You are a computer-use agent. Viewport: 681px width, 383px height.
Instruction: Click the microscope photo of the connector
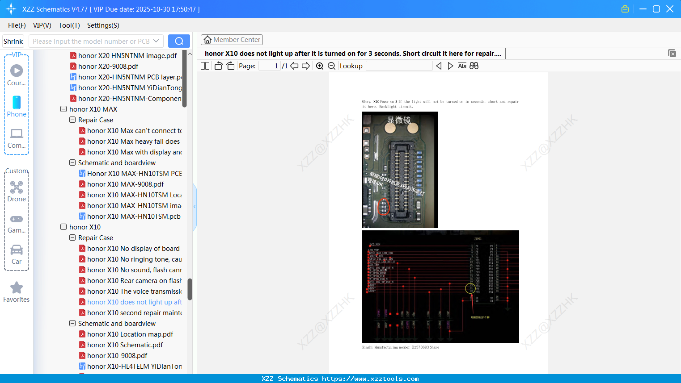pos(400,170)
